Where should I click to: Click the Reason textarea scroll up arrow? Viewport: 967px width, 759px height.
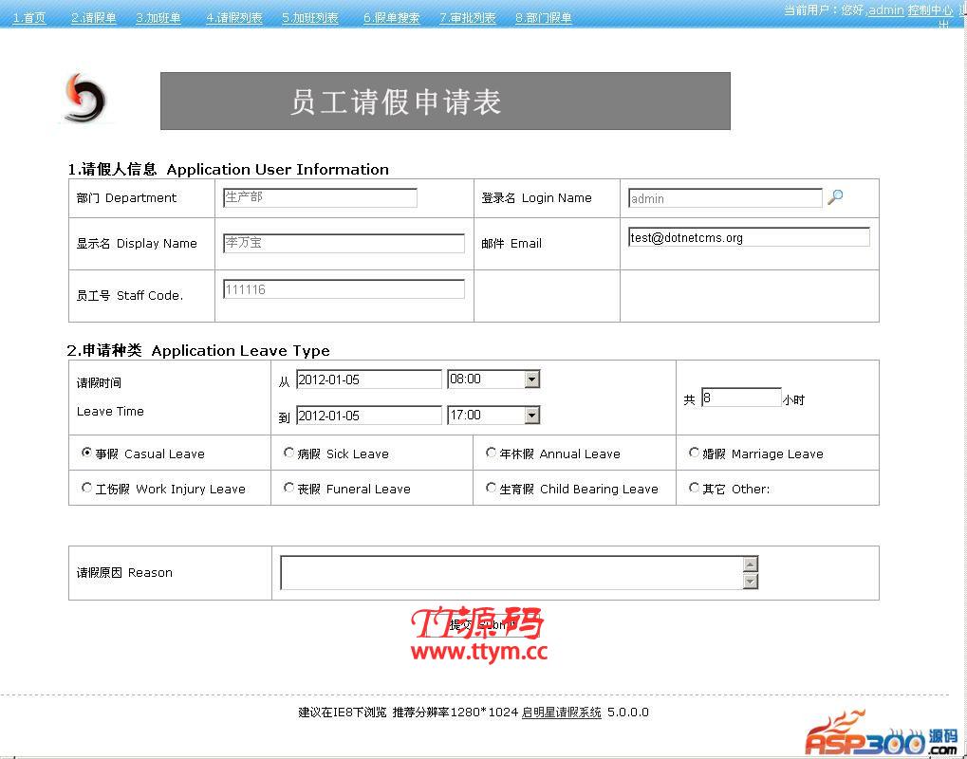click(751, 564)
